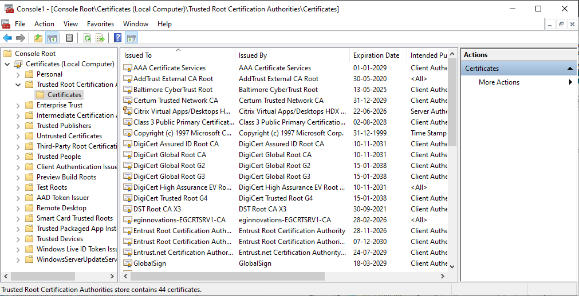The height and width of the screenshot is (296, 579).
Task: Toggle Show/Hide Action Pane toolbar button
Action: pos(132,38)
